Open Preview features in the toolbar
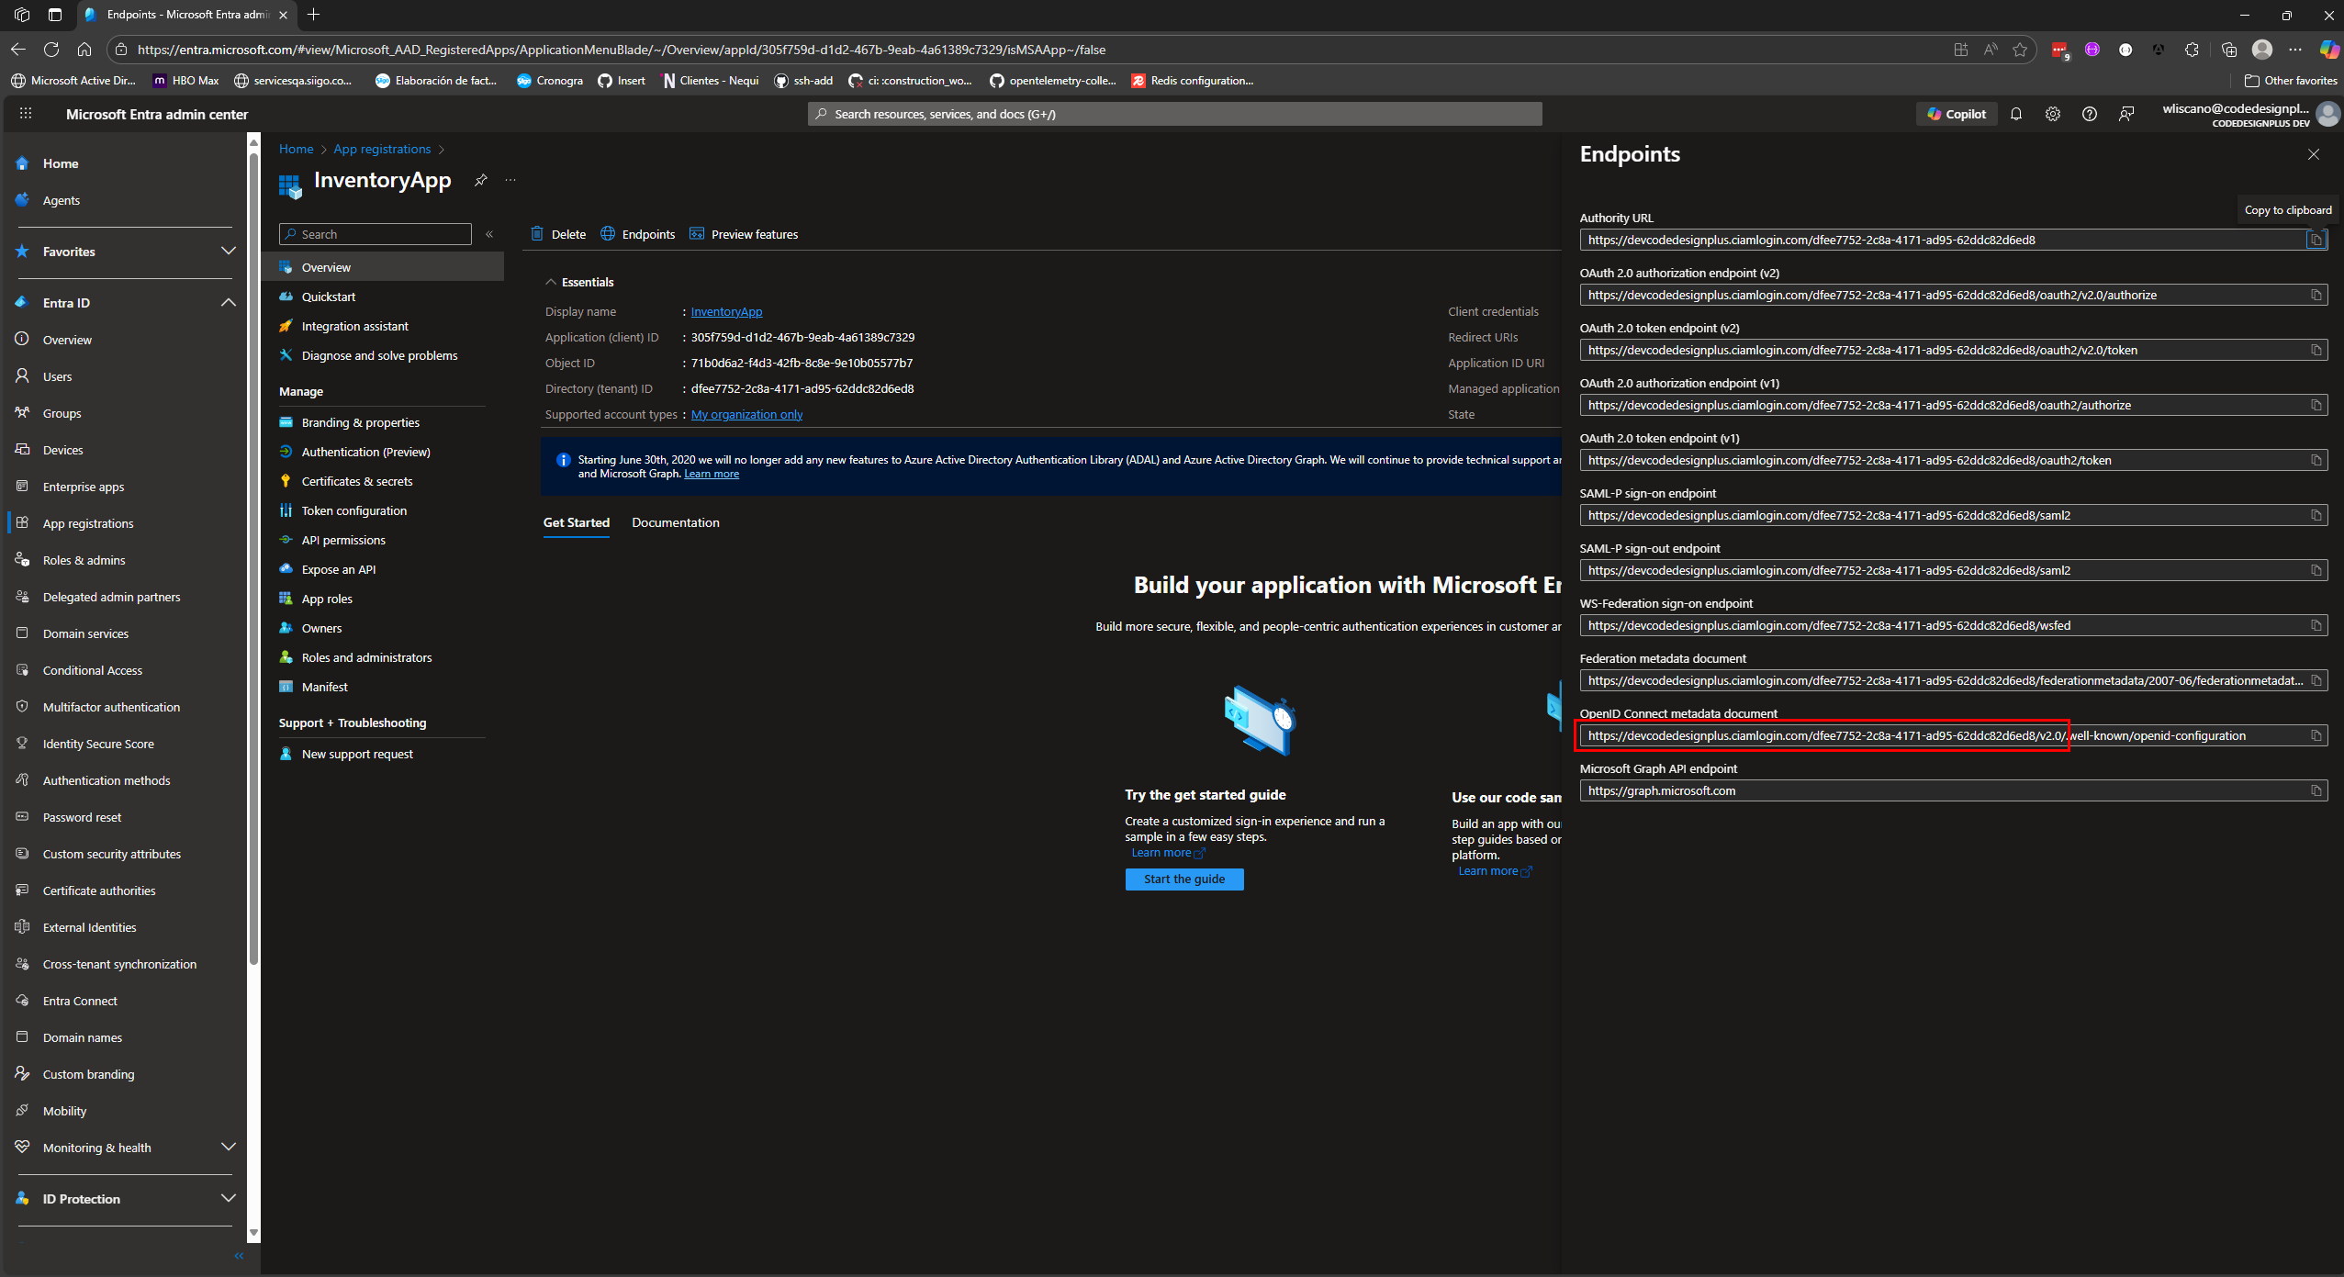The width and height of the screenshot is (2344, 1277). [744, 234]
